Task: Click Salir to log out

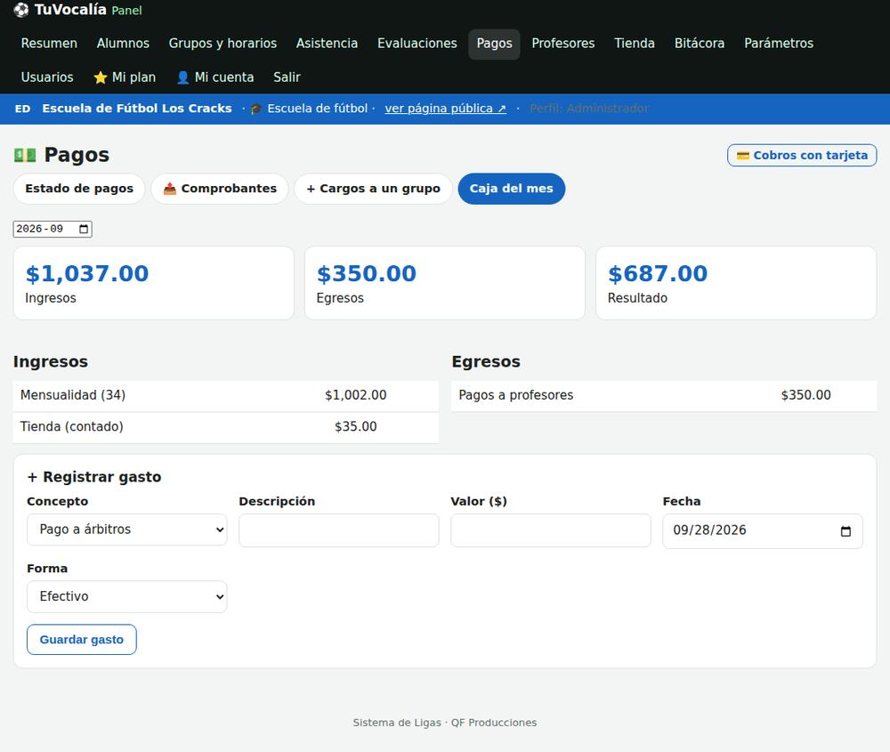Action: (287, 77)
